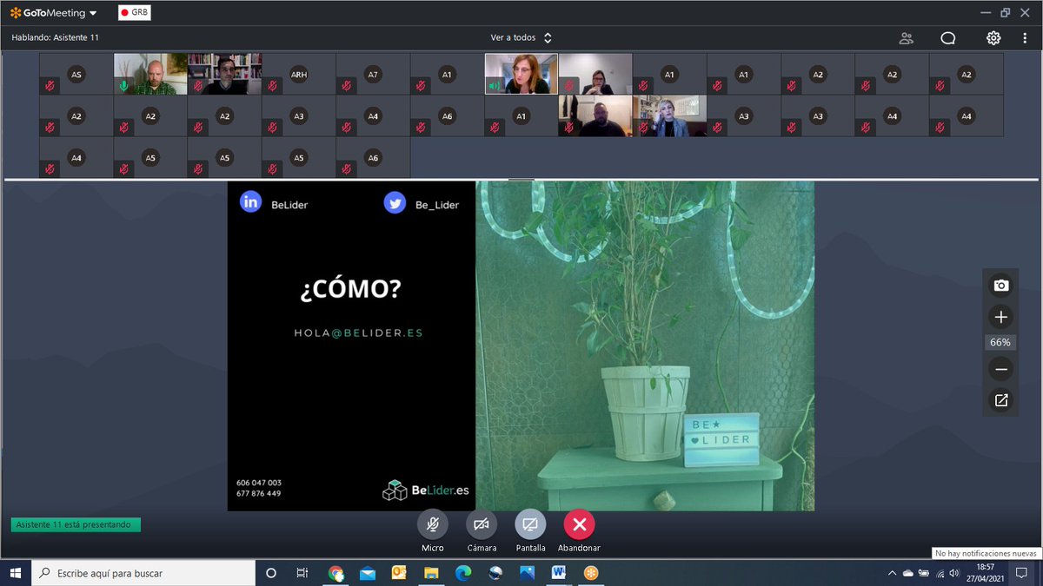Viewport: 1043px width, 586px height.
Task: Open Task View on the taskbar
Action: (x=302, y=573)
